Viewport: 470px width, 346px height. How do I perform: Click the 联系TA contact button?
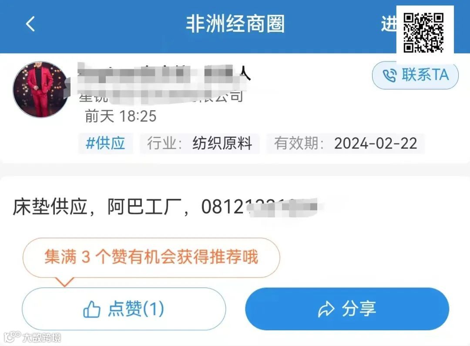click(x=415, y=75)
